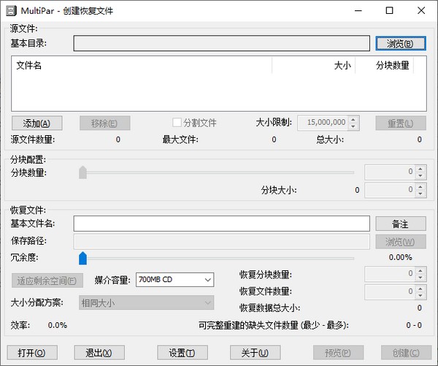Viewport: 438px width, 366px height.
Task: Increase the 大小限制 value with up arrow
Action: pyautogui.click(x=353, y=120)
